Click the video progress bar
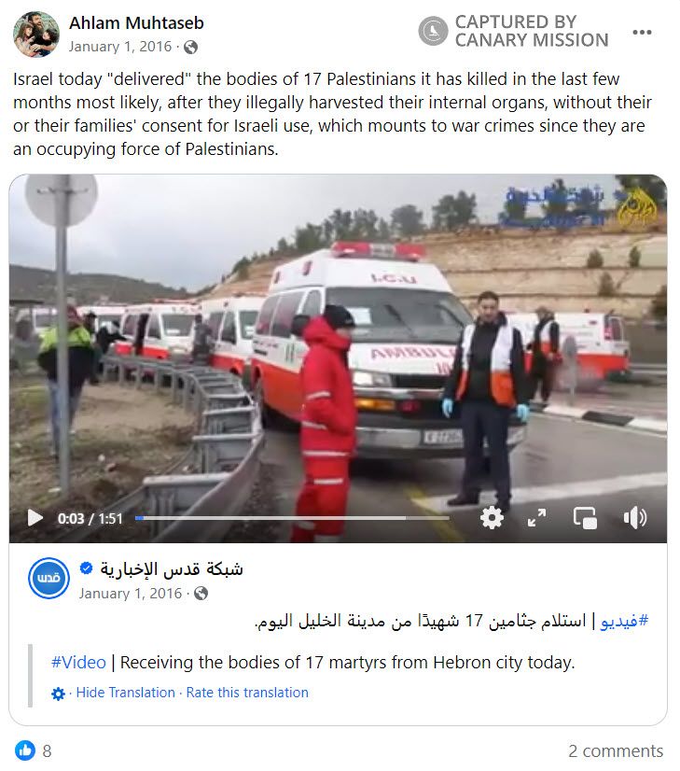 (292, 518)
